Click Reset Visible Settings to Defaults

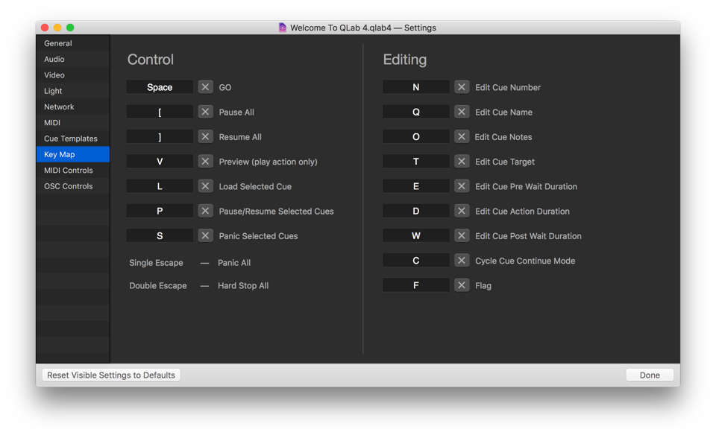[111, 375]
